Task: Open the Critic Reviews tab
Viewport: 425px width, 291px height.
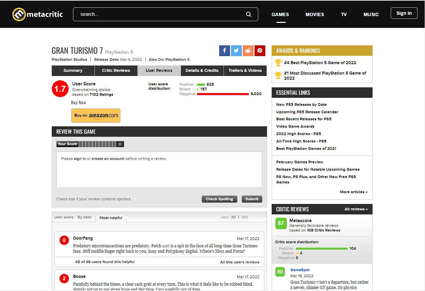Action: coord(116,71)
